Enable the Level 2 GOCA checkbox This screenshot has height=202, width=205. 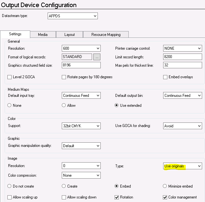point(10,77)
